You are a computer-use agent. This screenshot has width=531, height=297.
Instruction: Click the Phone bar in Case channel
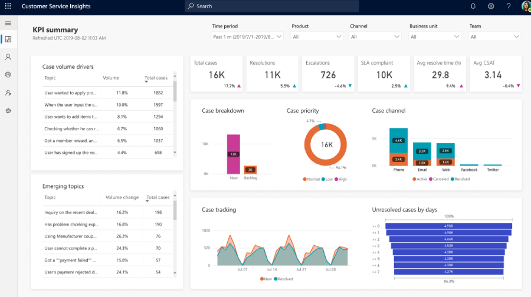[399, 147]
